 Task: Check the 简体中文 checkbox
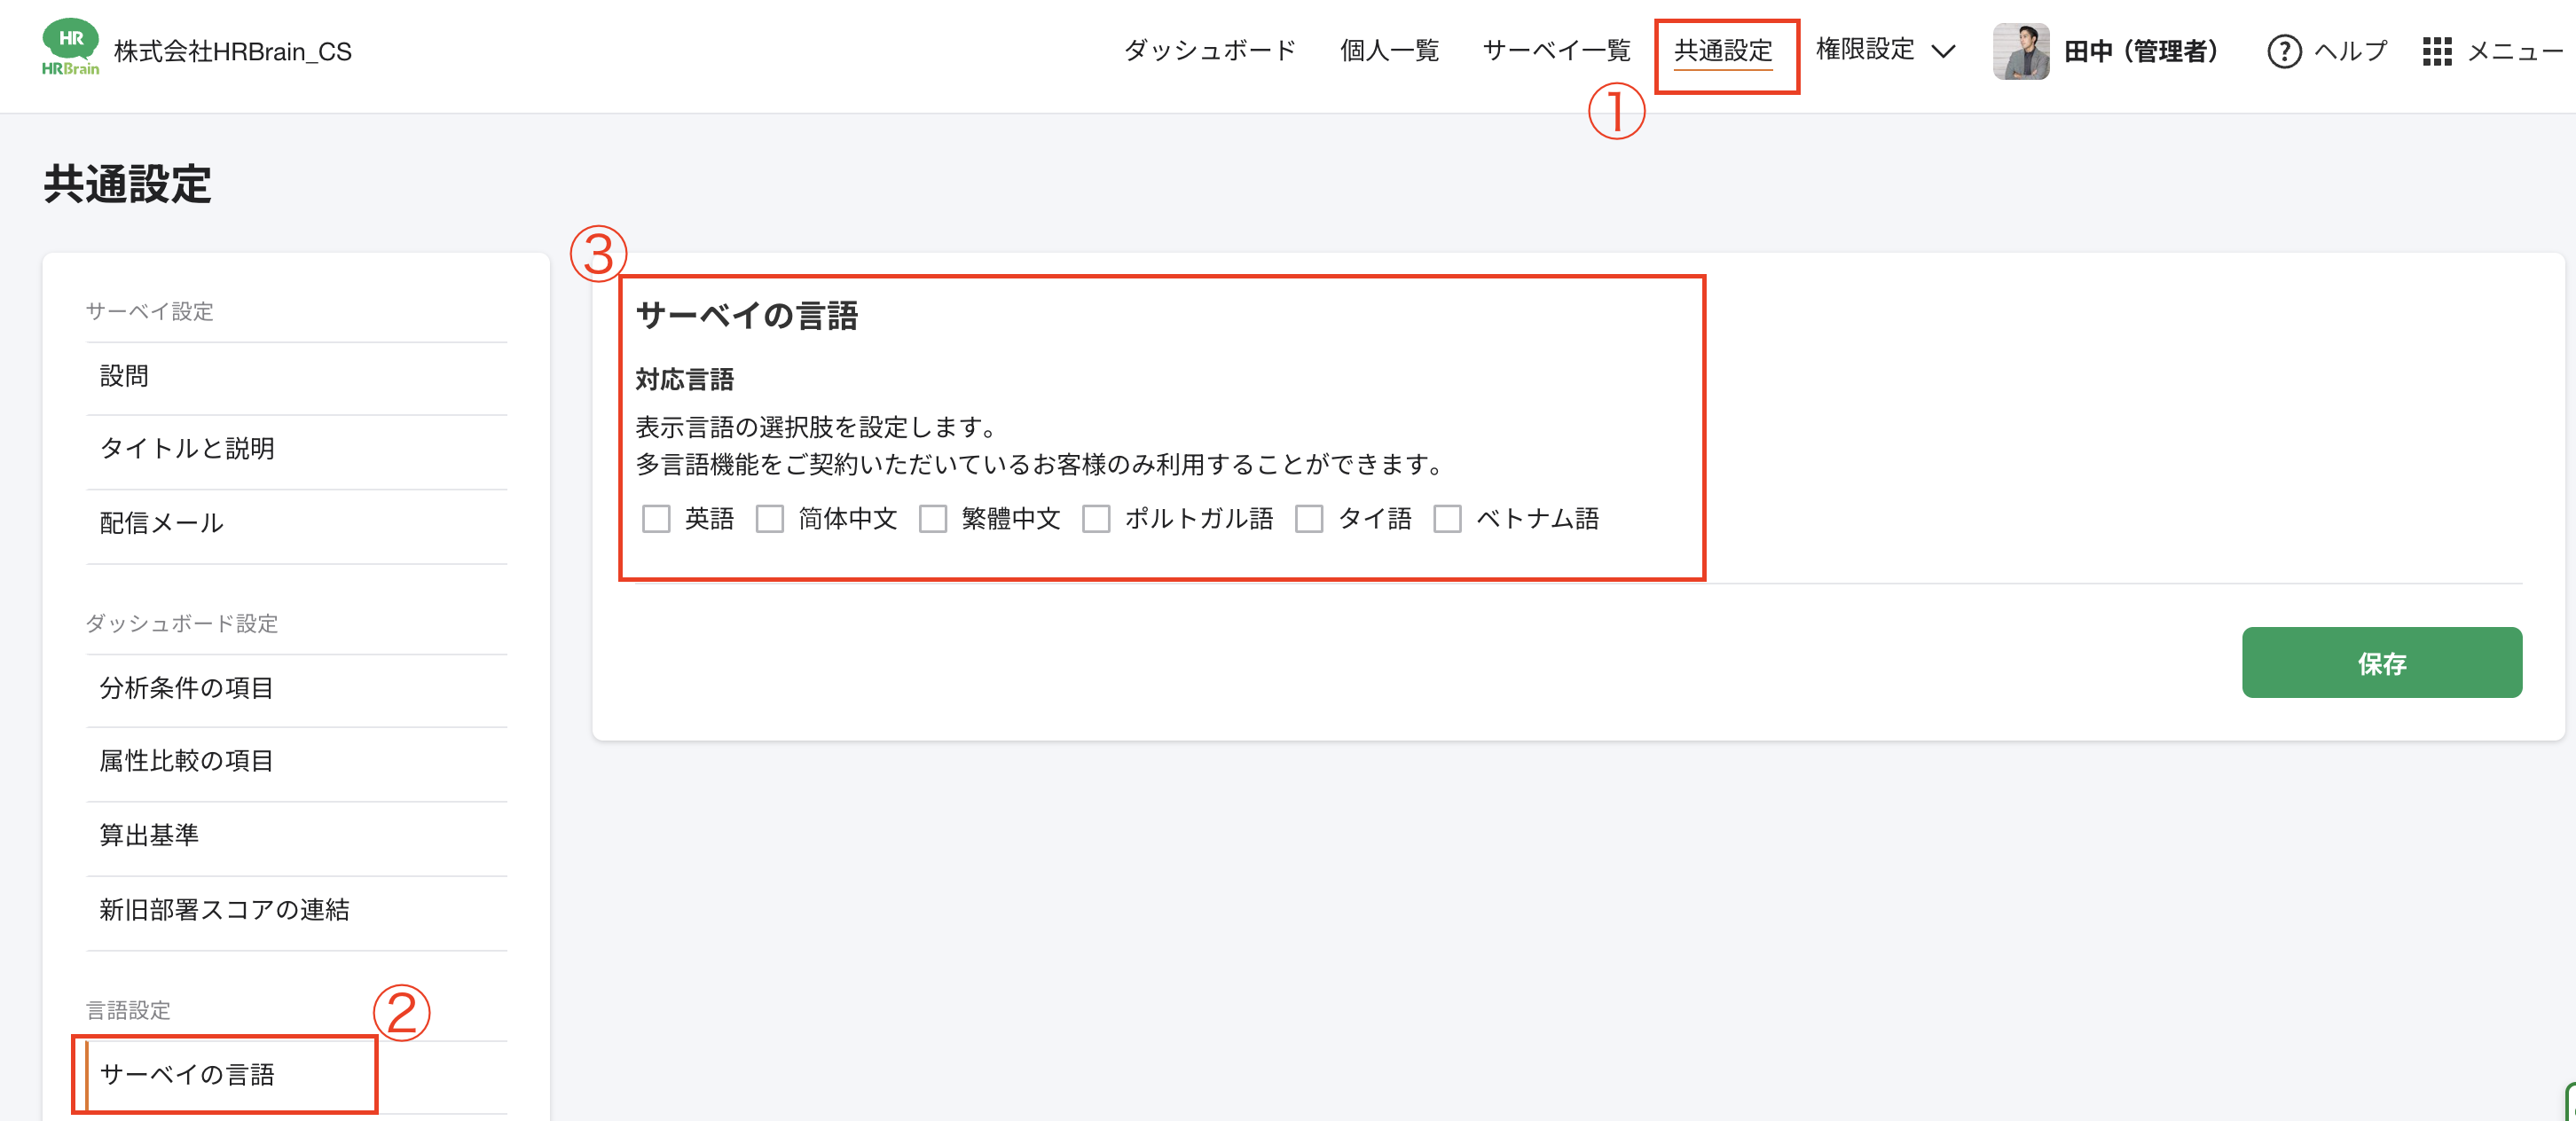770,519
